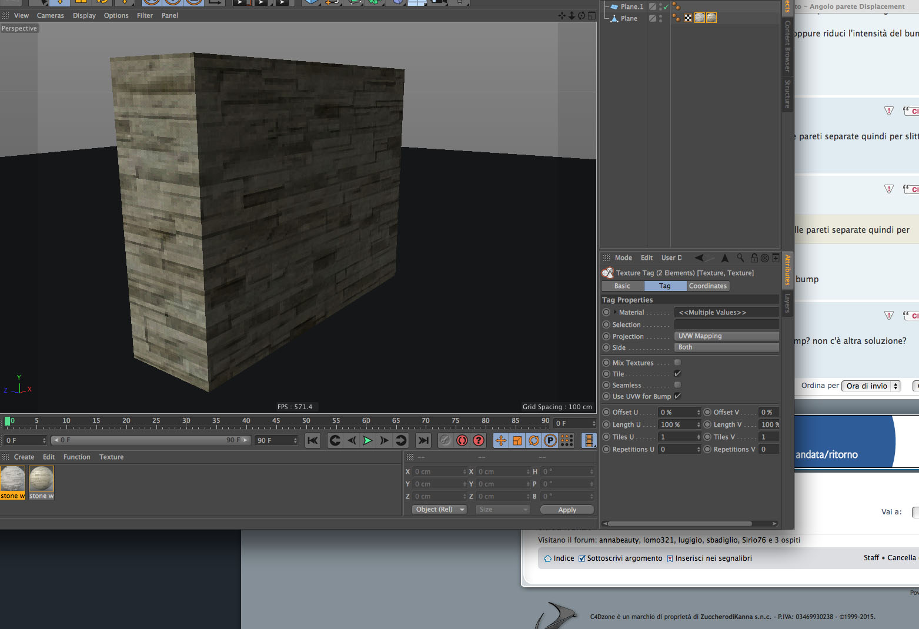
Task: Toggle the parameter P keyframe icon
Action: 550,440
